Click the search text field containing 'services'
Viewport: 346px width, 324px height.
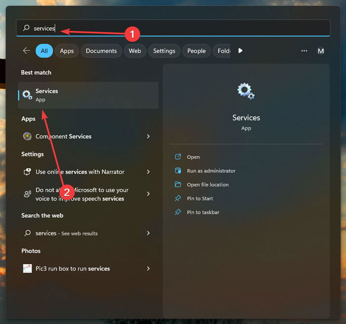point(173,28)
